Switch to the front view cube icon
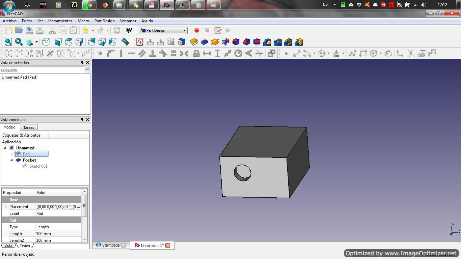461x259 pixels. tap(58, 42)
